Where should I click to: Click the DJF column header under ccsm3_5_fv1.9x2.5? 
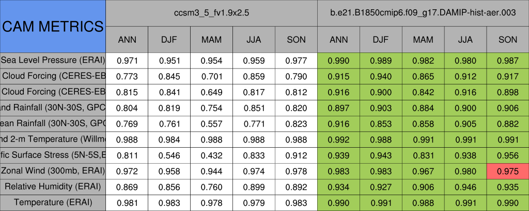169,39
